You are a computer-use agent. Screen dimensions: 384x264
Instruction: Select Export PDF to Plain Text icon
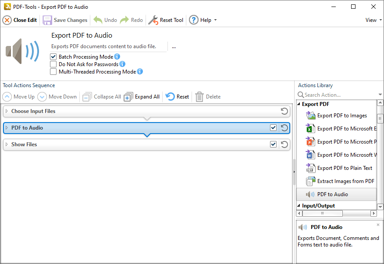coord(310,168)
